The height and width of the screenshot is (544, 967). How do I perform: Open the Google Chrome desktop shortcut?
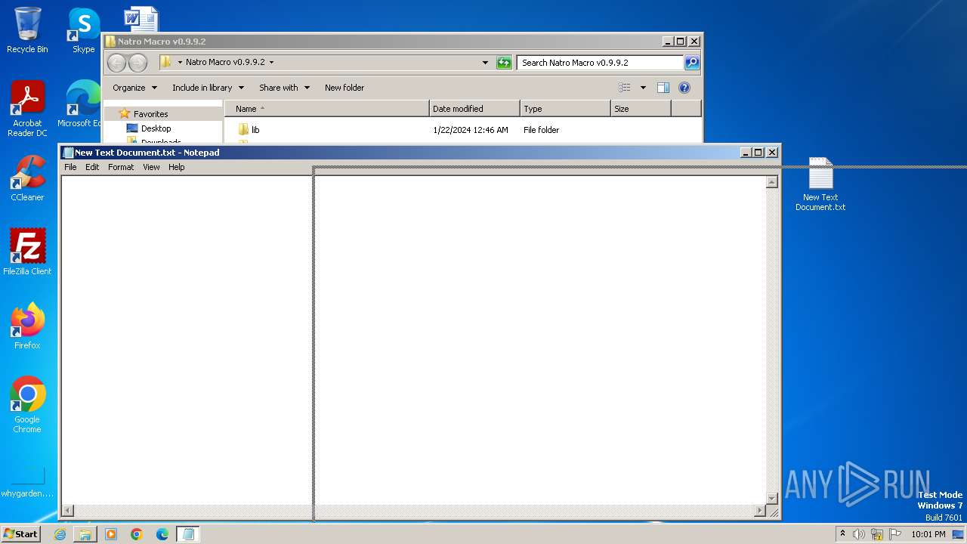click(x=27, y=405)
